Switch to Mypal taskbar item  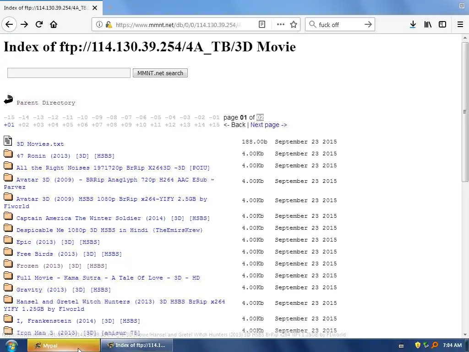point(63,346)
